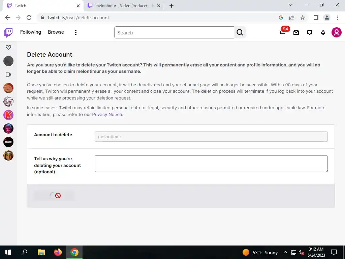Screen dimensions: 345x259
Task: Click the muted volume tray icon
Action: coord(302,252)
